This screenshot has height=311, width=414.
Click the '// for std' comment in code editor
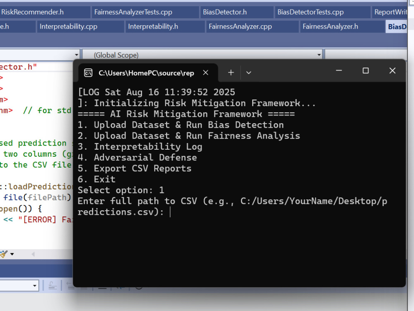47,110
